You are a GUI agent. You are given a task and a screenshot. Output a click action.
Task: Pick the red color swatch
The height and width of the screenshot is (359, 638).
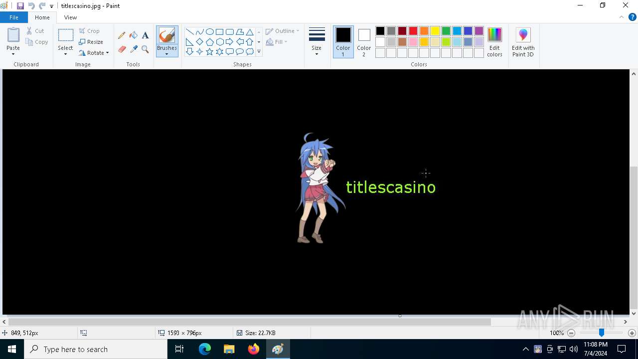click(413, 31)
